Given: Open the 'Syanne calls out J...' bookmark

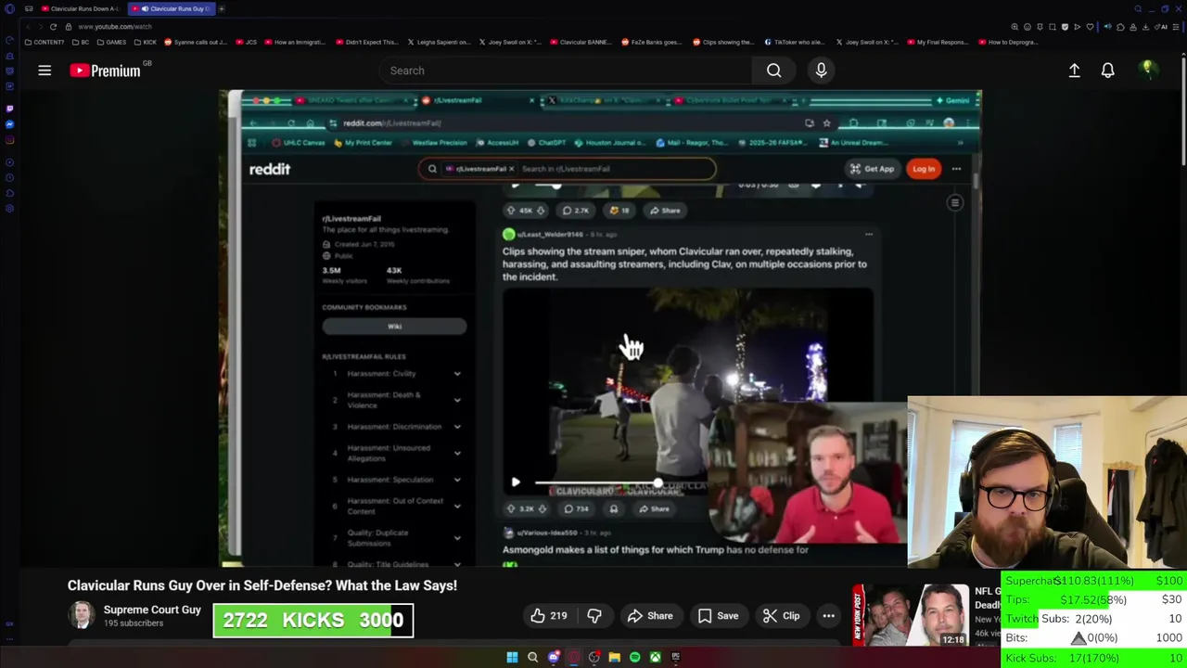Looking at the screenshot, I should click(196, 42).
